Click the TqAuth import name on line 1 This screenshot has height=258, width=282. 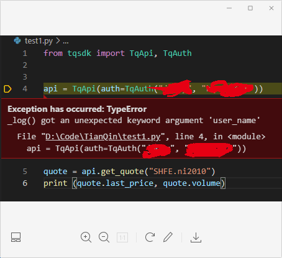click(x=178, y=53)
